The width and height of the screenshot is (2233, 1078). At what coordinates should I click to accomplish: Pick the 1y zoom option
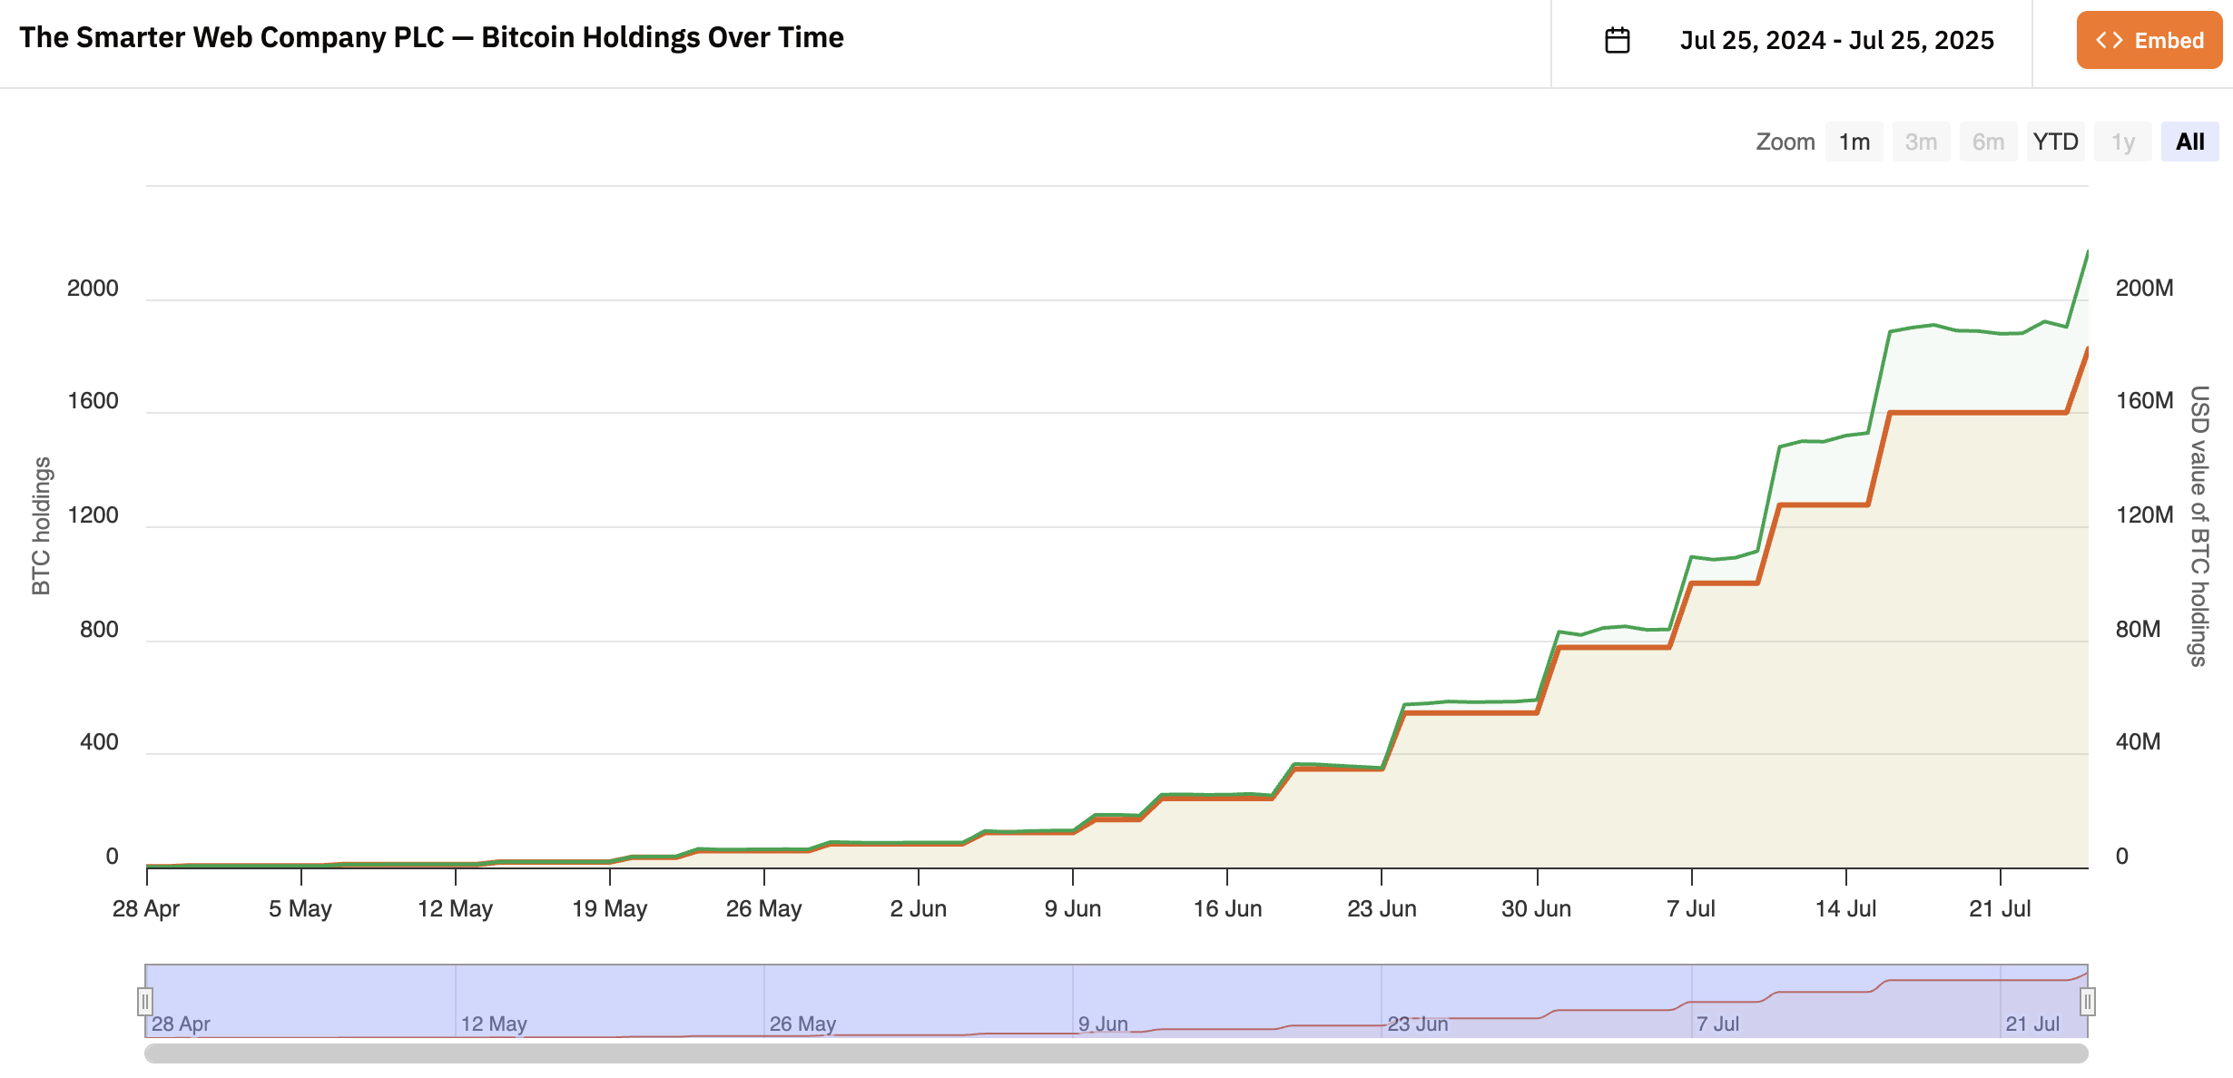point(2122,142)
